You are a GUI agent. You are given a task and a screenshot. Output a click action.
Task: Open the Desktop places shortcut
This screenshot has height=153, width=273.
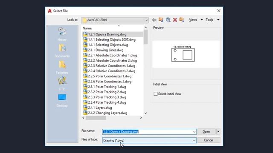click(62, 101)
